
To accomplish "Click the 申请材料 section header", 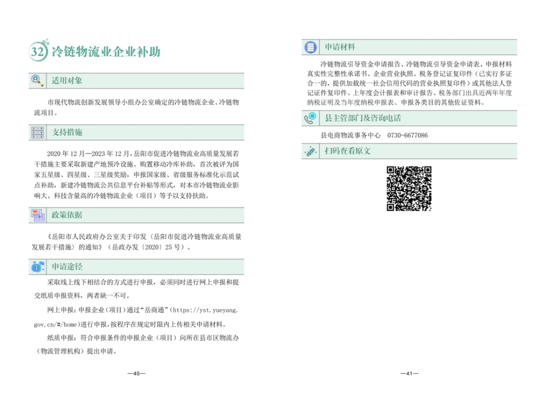I will tap(340, 48).
